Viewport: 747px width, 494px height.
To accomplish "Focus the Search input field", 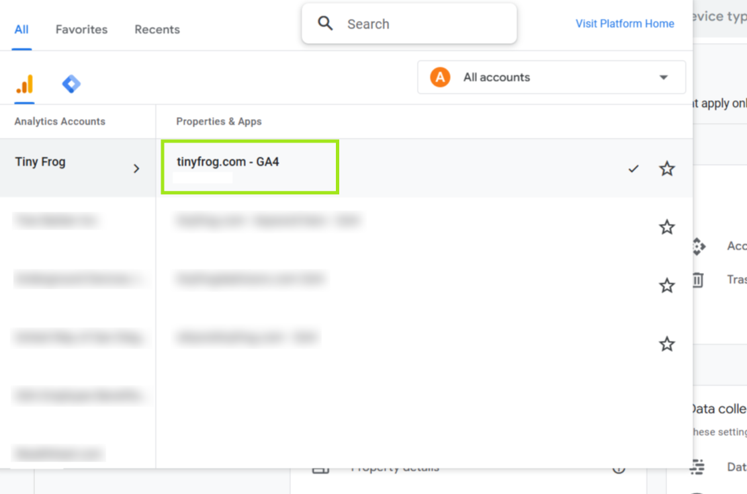I will pos(409,24).
